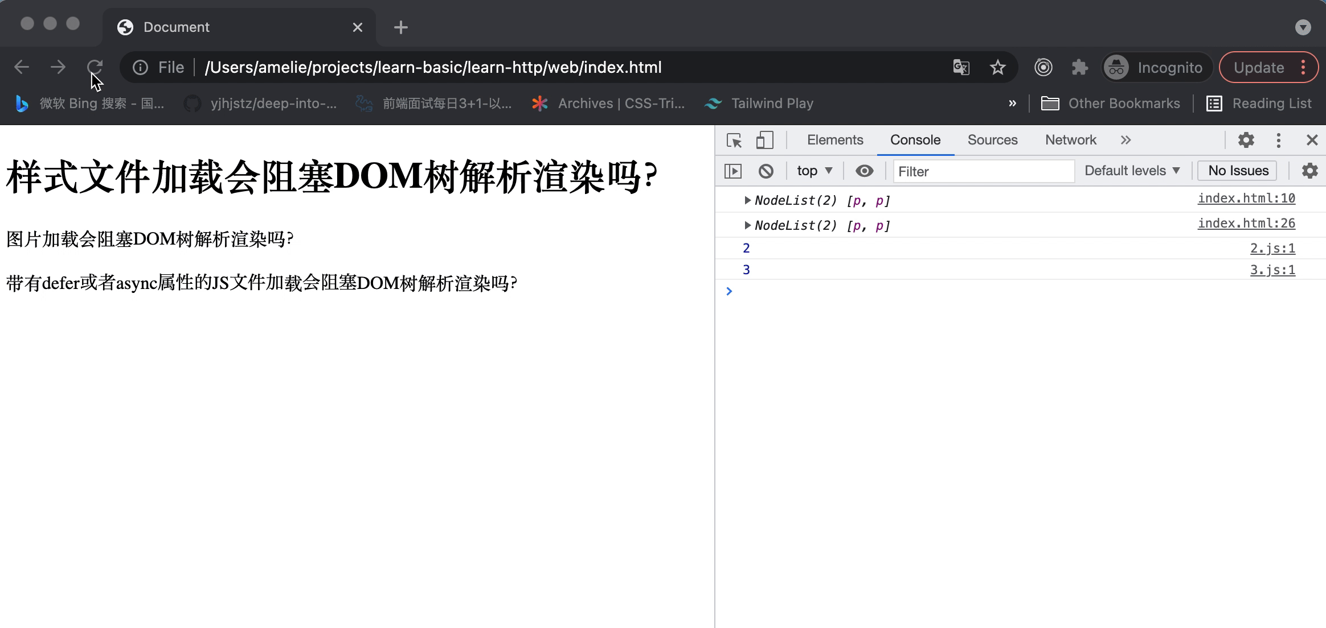Clear the console output
Screen dimensions: 1326x628
pyautogui.click(x=767, y=171)
